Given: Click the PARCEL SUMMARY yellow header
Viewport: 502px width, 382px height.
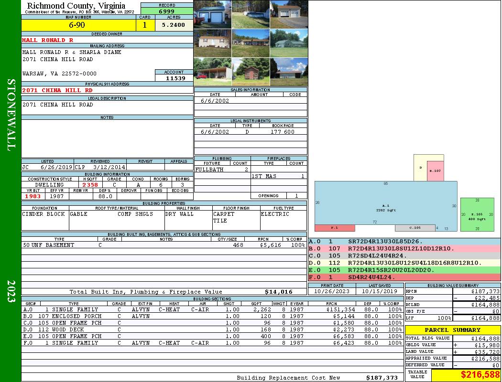Looking at the screenshot, I should coord(452,330).
